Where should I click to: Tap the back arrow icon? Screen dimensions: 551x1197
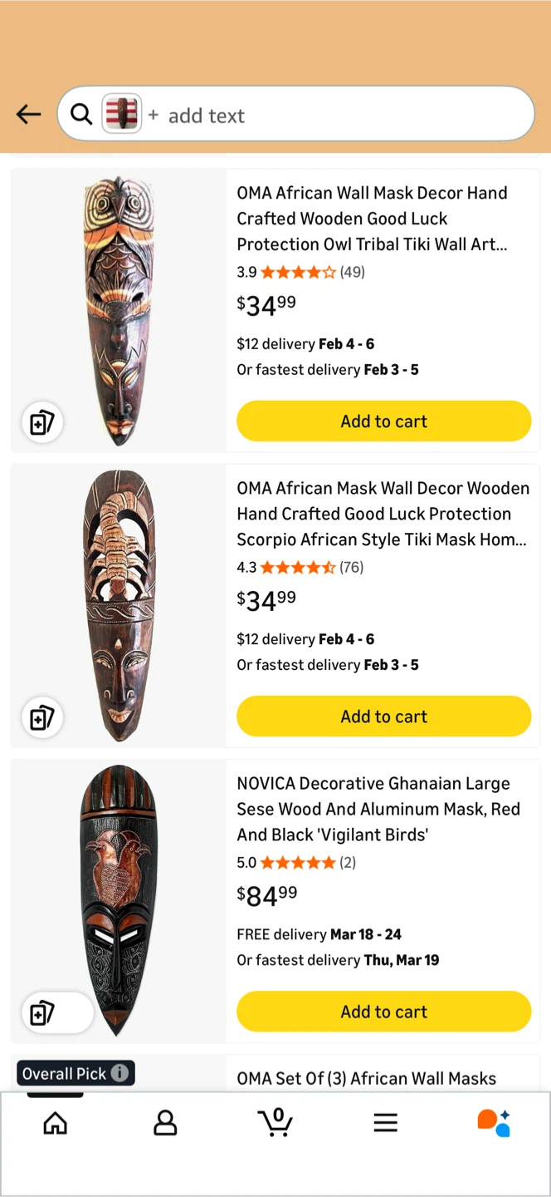pos(27,114)
